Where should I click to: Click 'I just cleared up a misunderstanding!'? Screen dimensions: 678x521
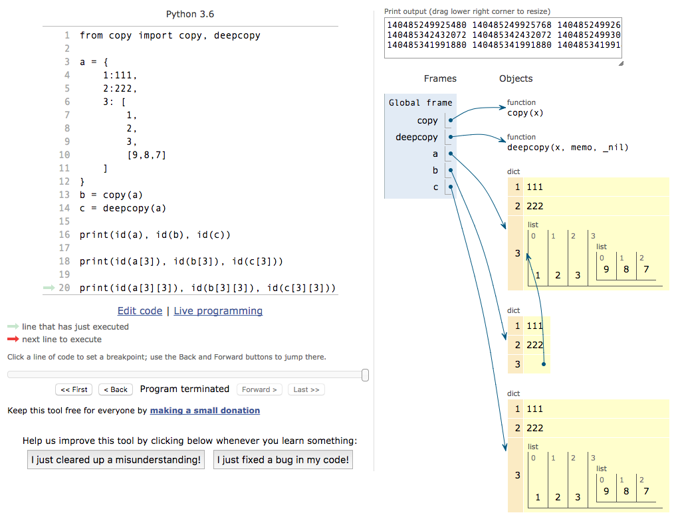click(116, 460)
